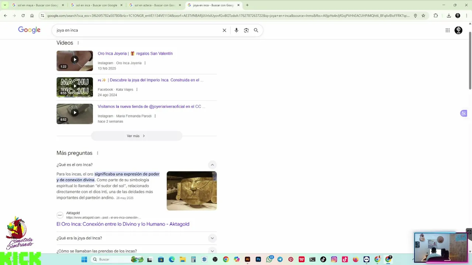Click the Windows taskbar search box
Screen dimensions: 472x265
point(117,259)
